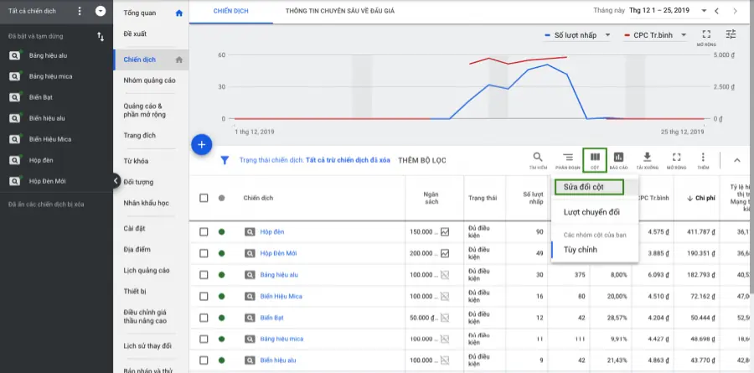754x373 pixels.
Task: Click the columns (Cột) icon
Action: point(595,158)
